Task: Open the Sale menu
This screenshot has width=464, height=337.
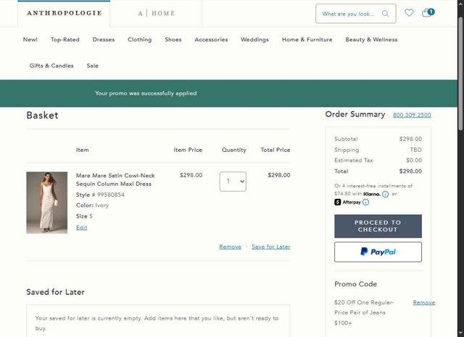Action: point(92,66)
